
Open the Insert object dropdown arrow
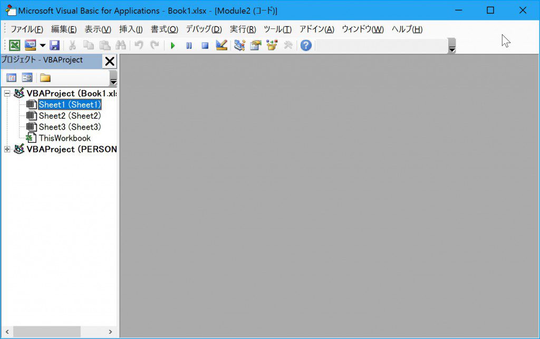(x=43, y=45)
